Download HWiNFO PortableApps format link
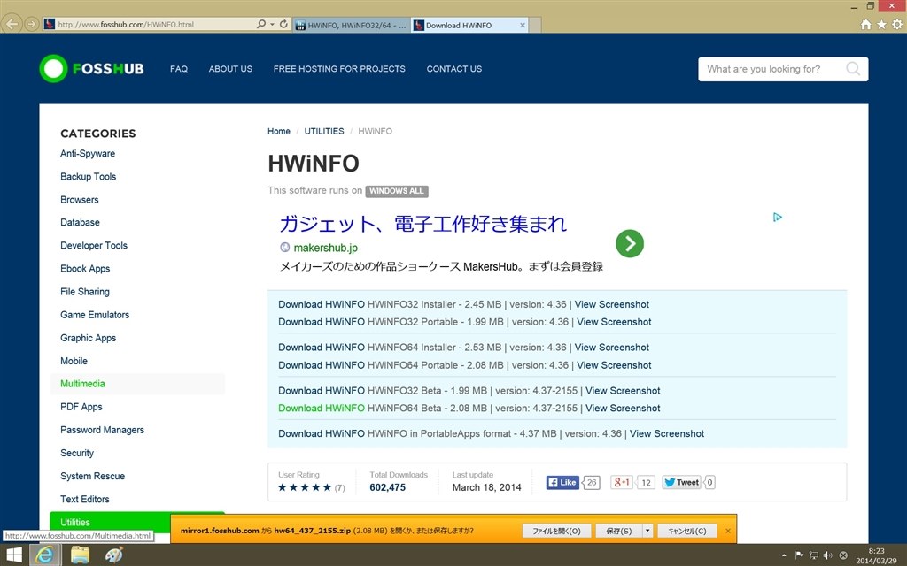Image resolution: width=907 pixels, height=566 pixels. 322,433
